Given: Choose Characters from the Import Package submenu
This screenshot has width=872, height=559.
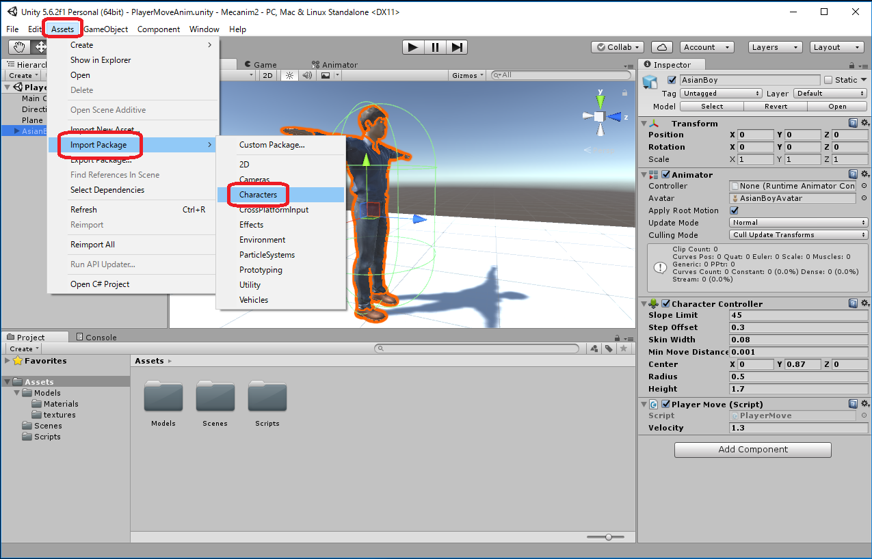Looking at the screenshot, I should pyautogui.click(x=259, y=195).
